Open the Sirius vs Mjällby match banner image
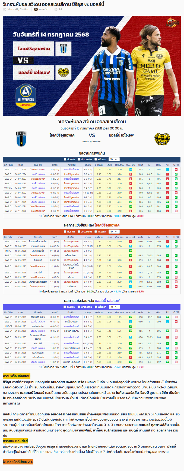Viewport: 184px width, 471px height. (x=92, y=66)
